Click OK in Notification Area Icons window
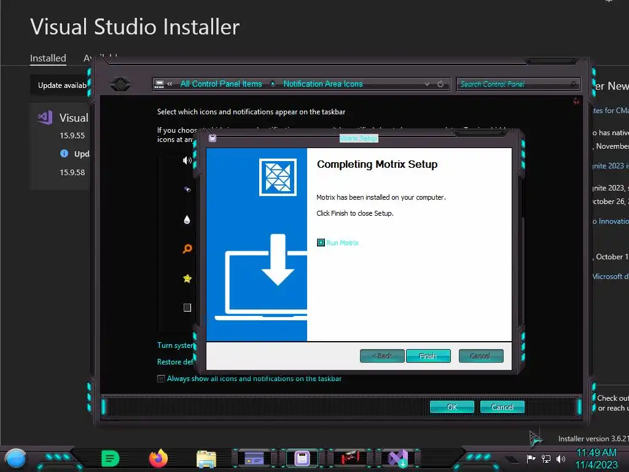 click(x=452, y=407)
